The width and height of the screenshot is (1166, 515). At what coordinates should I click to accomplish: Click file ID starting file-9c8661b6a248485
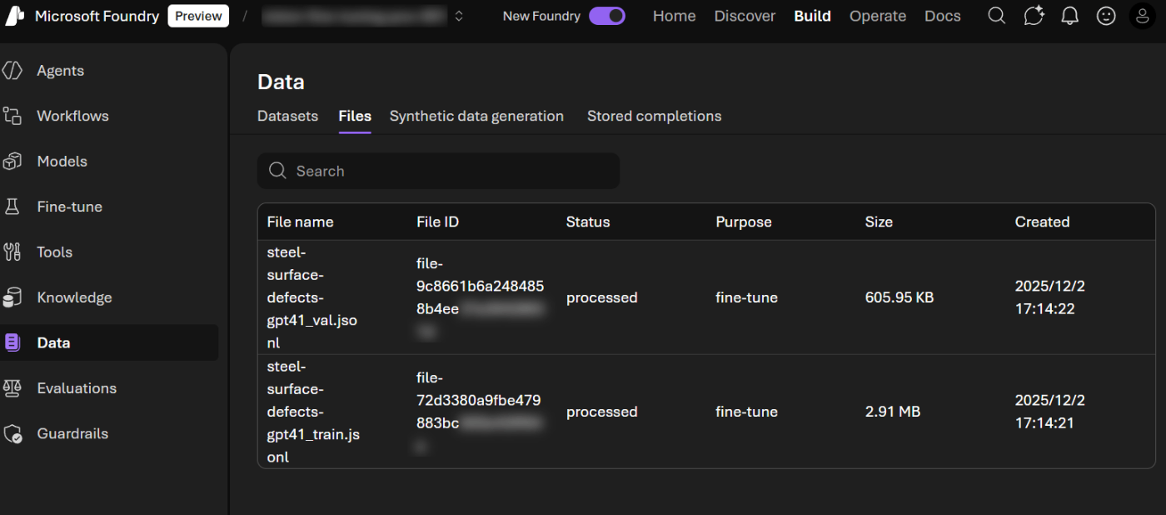[x=481, y=297]
